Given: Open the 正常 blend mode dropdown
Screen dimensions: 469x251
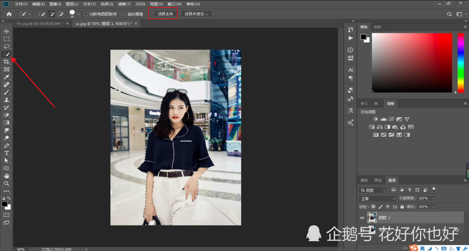Looking at the screenshot, I should tap(377, 198).
